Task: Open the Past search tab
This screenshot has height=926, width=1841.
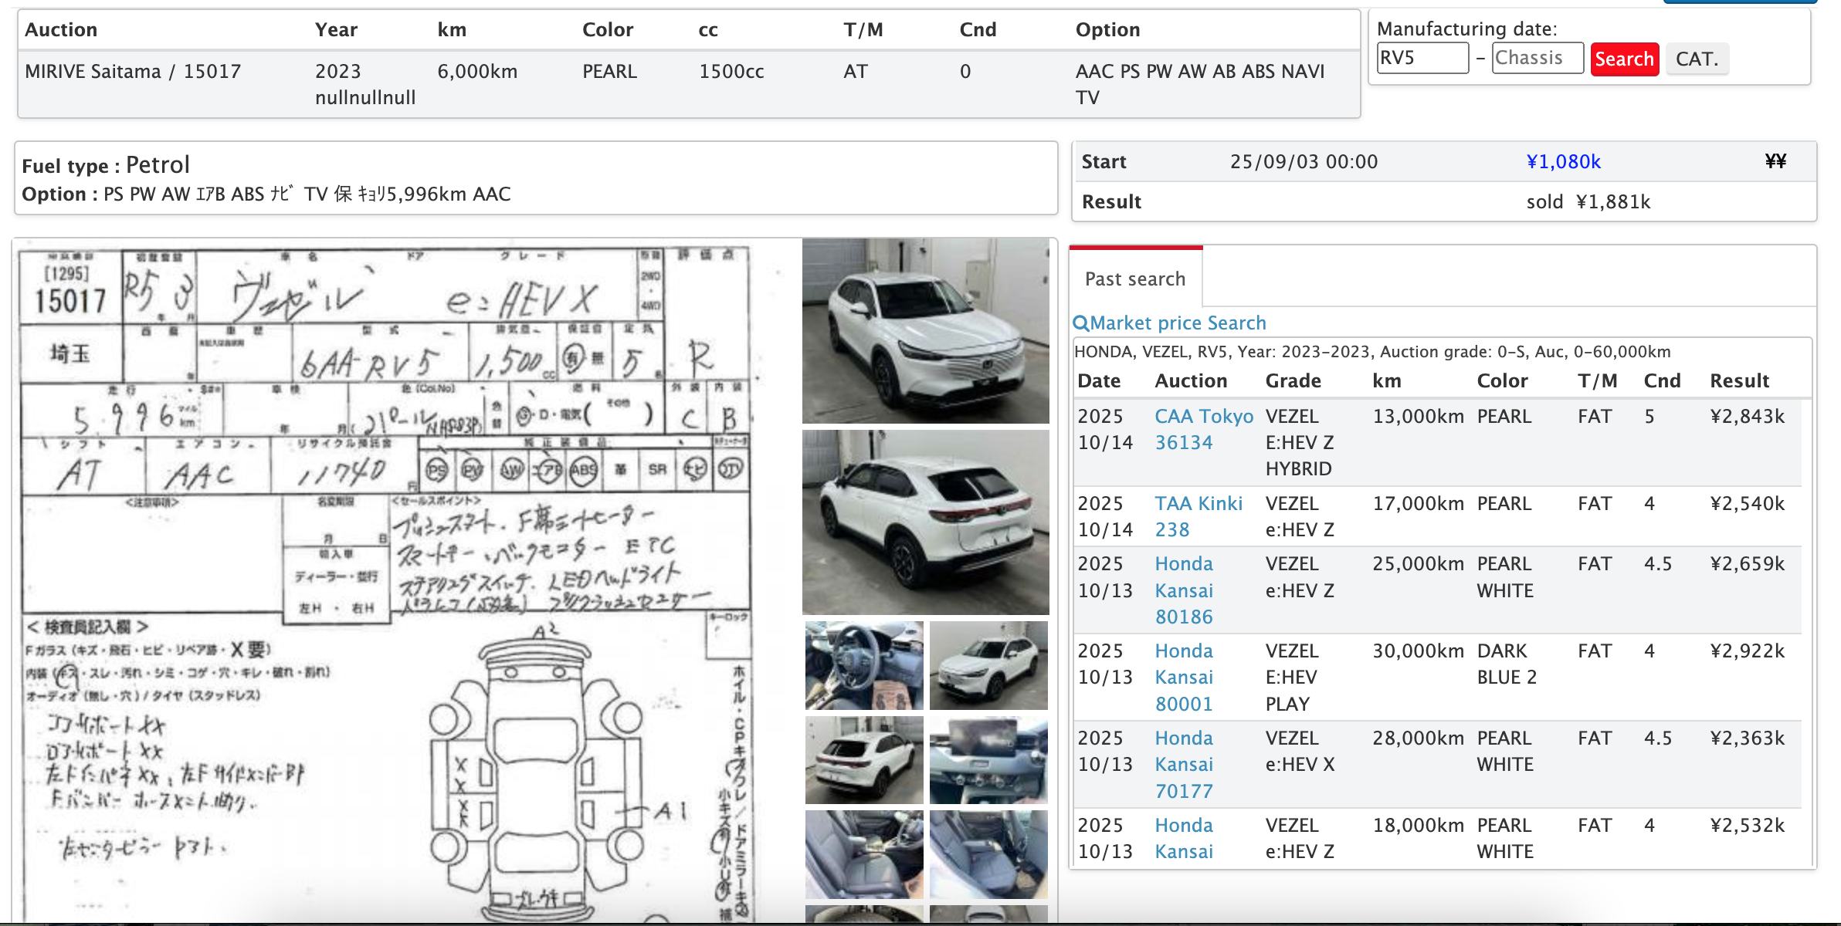Action: tap(1134, 279)
